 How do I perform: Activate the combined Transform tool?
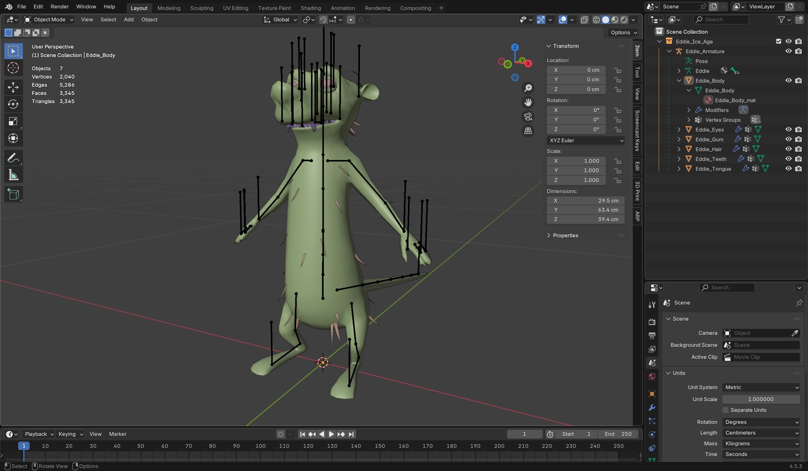13,138
